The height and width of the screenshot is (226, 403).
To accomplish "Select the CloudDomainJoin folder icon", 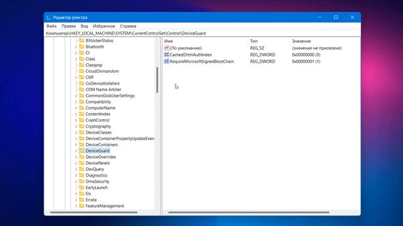I will pos(82,71).
